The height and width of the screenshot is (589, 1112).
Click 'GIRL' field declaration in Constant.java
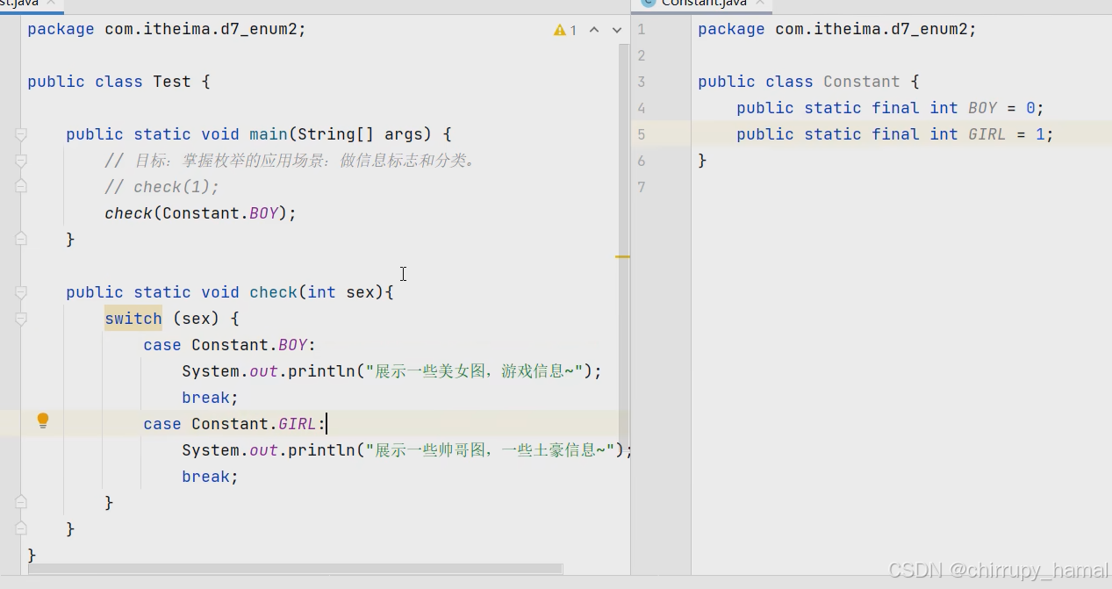[x=987, y=134]
